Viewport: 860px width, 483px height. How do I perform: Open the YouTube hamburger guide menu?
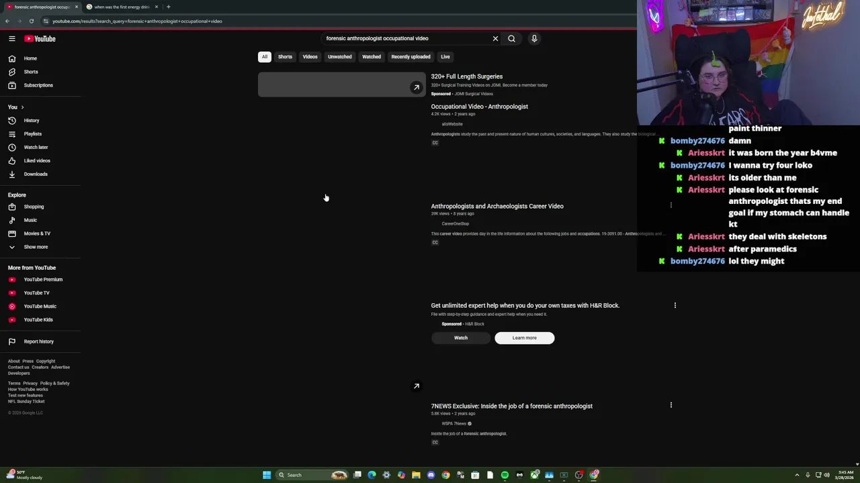point(12,39)
